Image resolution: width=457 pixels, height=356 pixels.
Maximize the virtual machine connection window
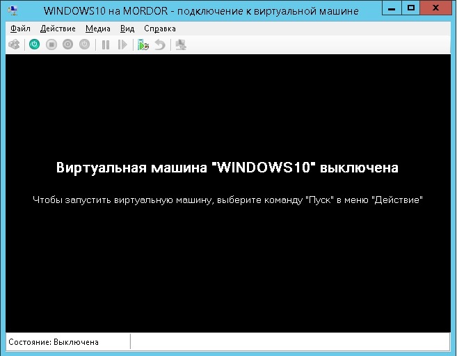(411, 9)
